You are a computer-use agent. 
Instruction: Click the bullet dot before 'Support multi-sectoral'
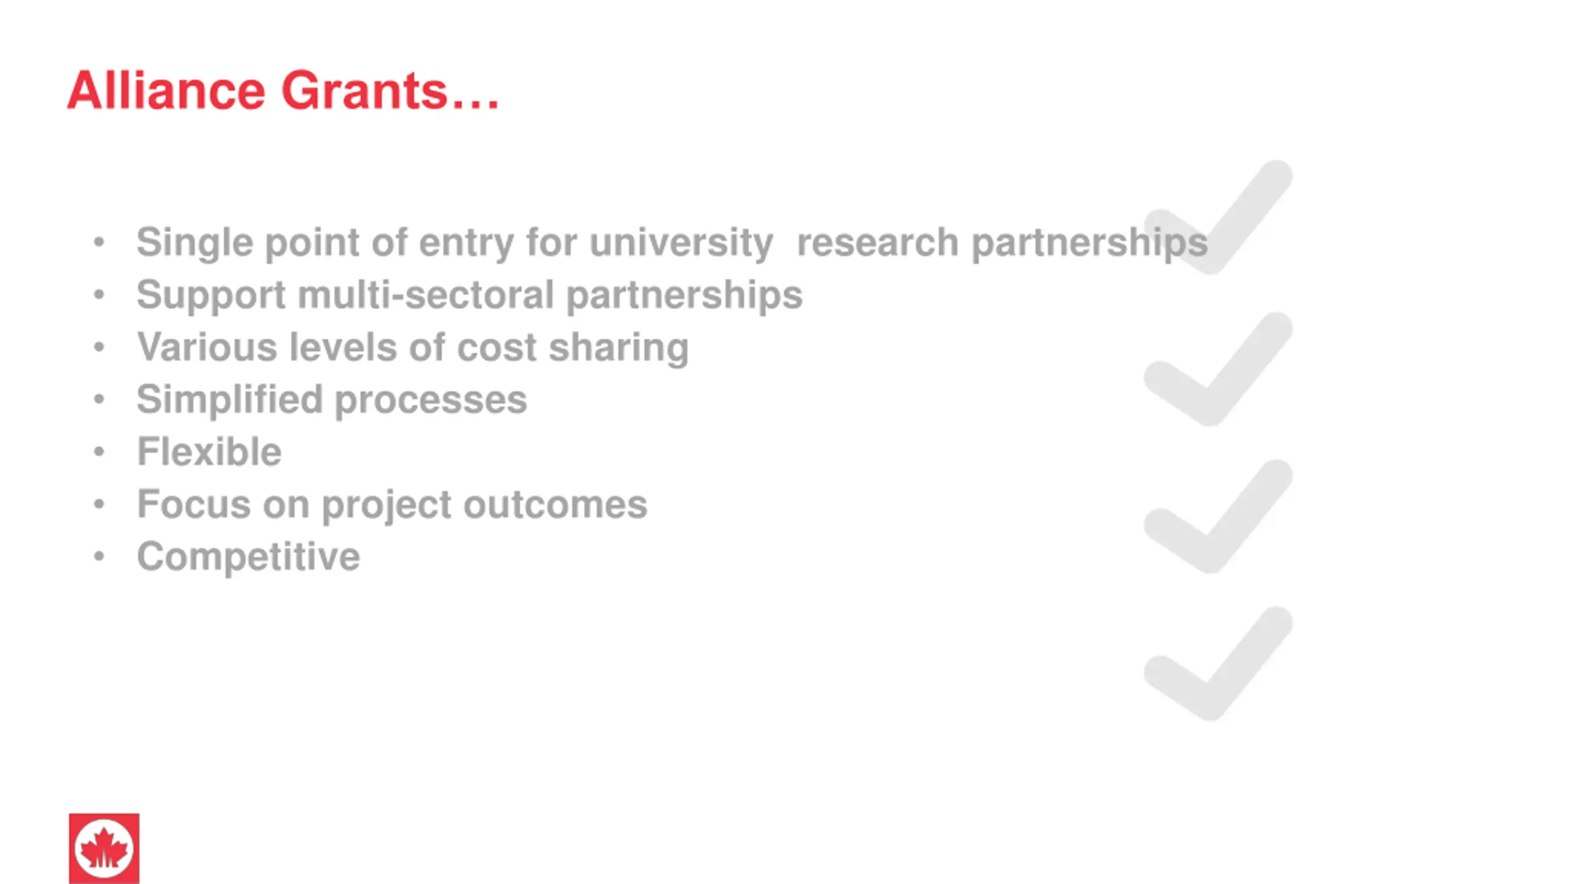point(99,295)
